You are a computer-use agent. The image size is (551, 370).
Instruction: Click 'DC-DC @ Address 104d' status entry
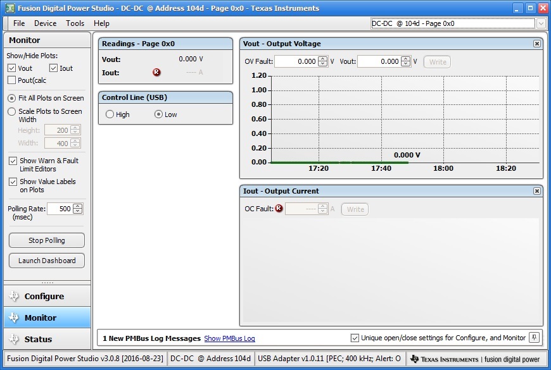click(x=210, y=359)
